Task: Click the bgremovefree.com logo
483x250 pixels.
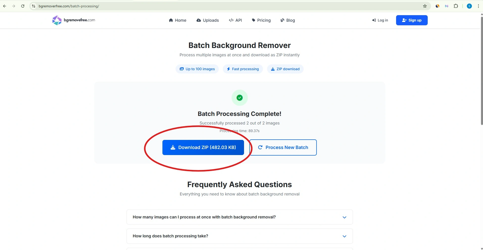Action: 74,20
